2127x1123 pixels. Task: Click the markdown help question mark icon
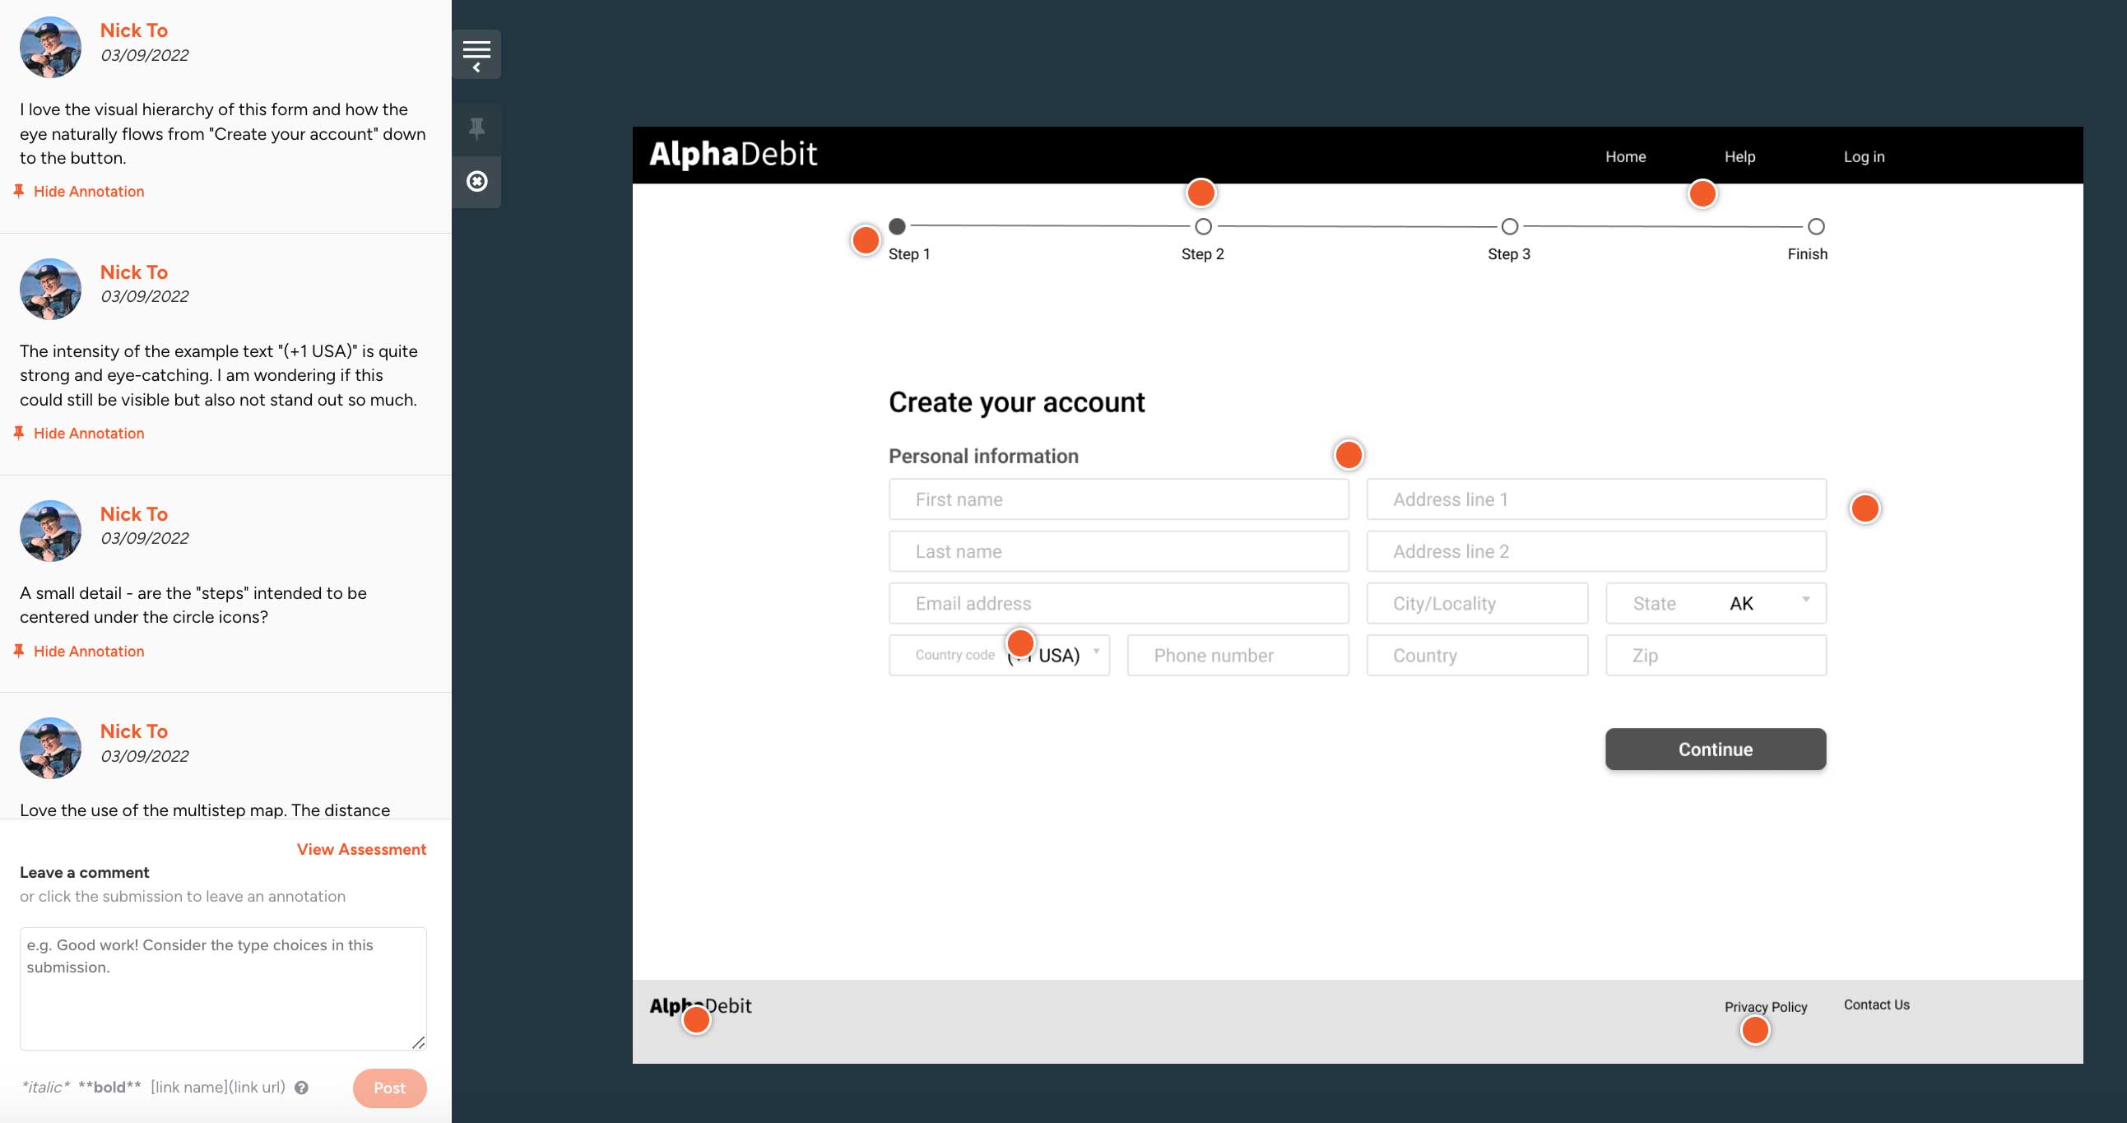(x=301, y=1088)
